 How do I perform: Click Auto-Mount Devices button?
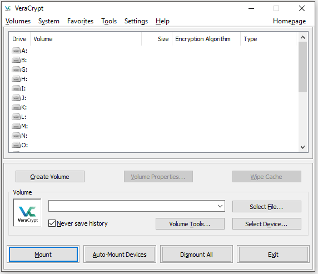[120, 255]
